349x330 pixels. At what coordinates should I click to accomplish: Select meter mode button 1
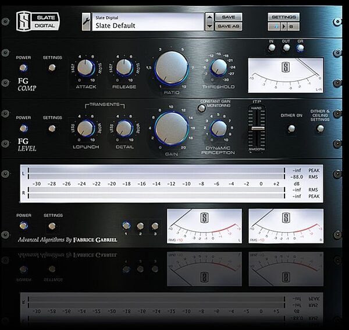coord(126,226)
